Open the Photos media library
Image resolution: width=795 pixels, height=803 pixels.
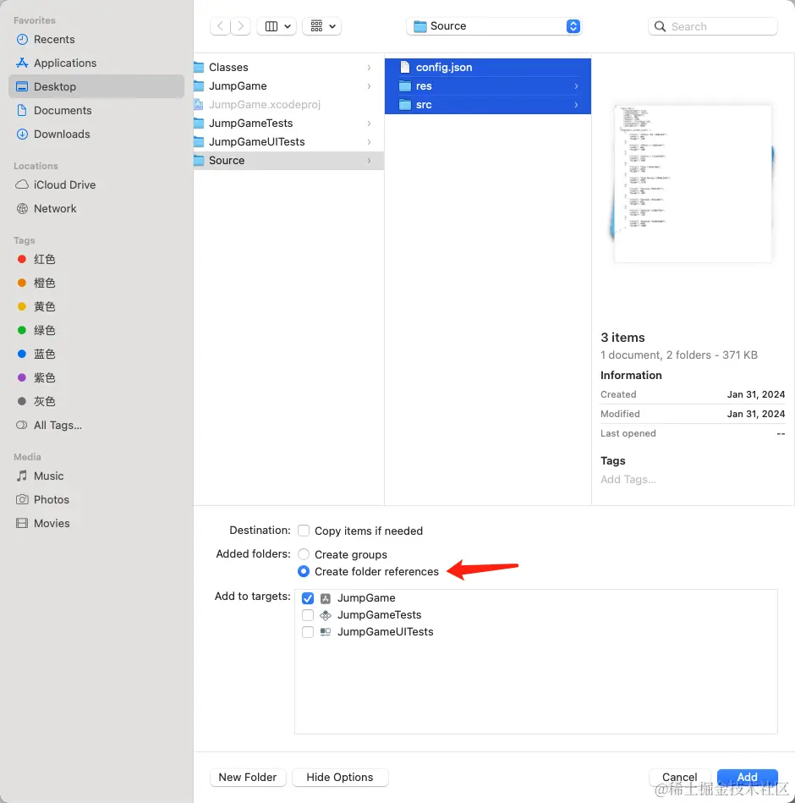click(x=96, y=500)
